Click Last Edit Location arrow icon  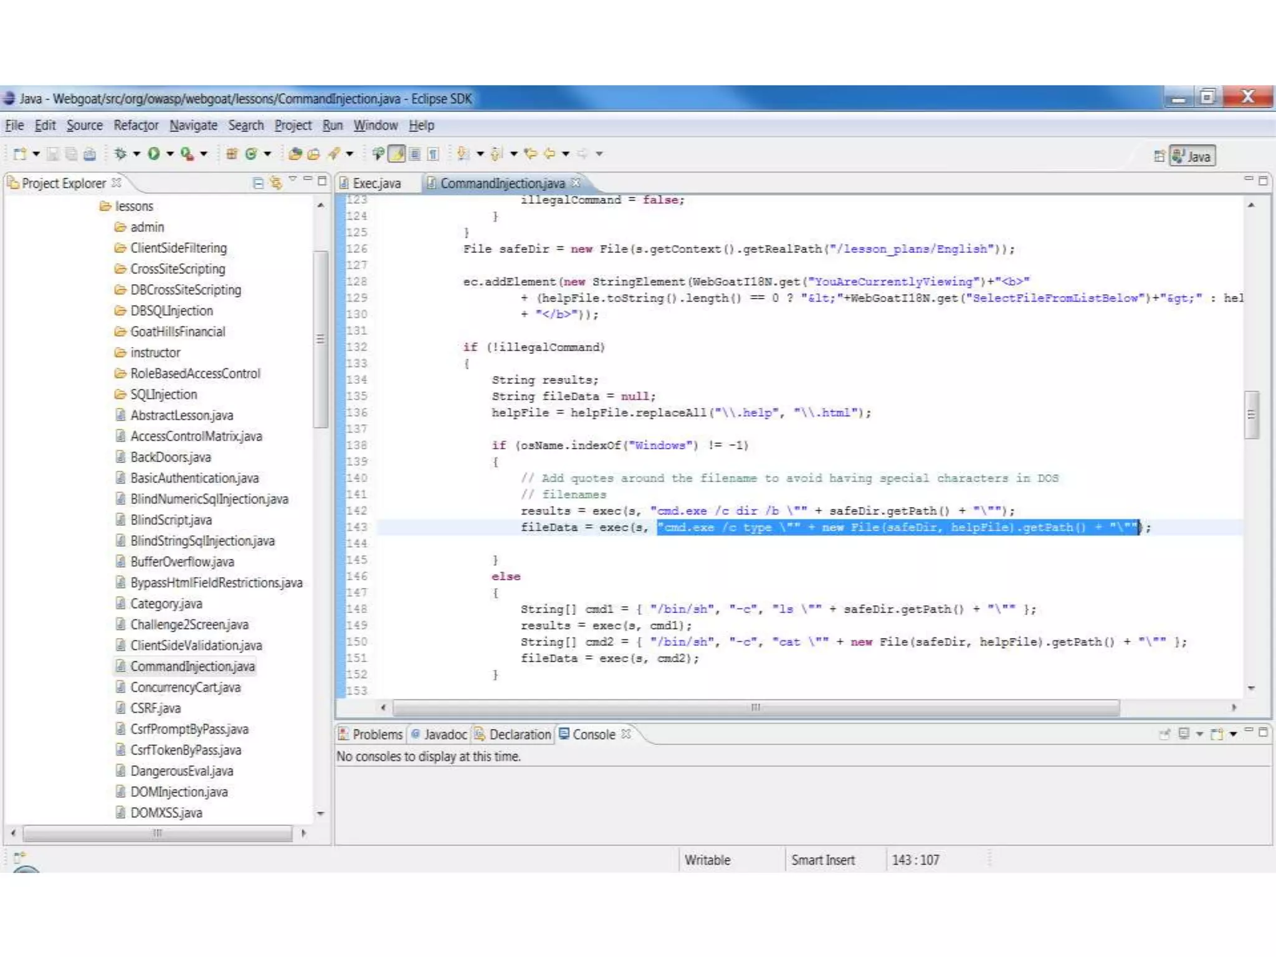pyautogui.click(x=530, y=153)
